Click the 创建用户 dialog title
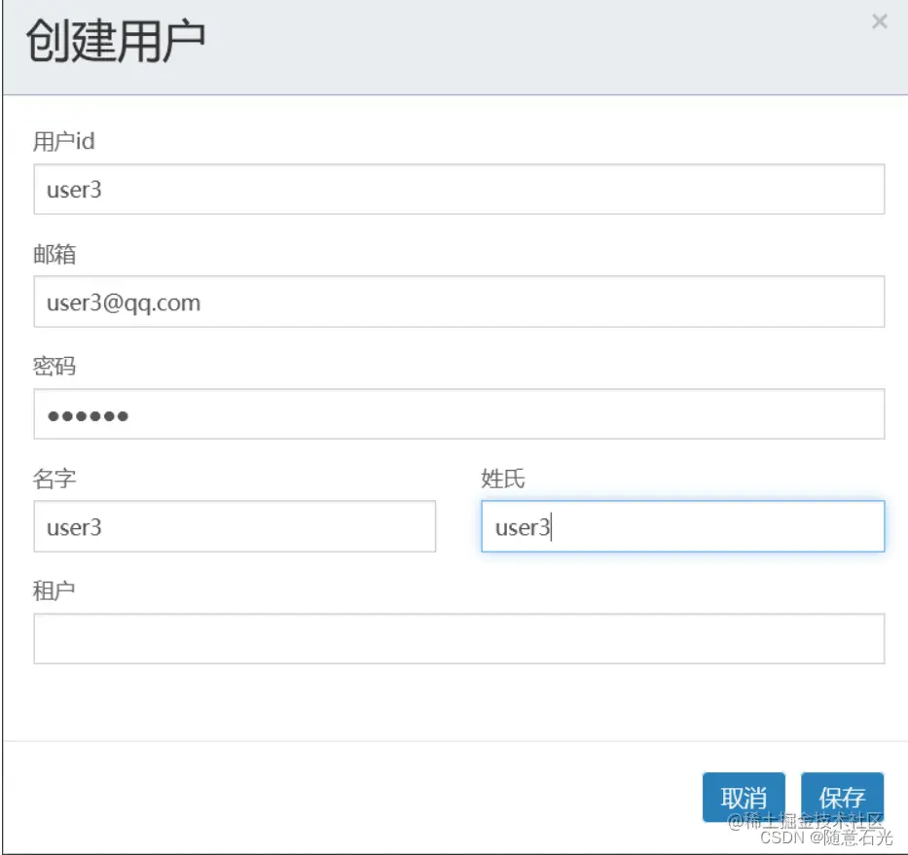 pyautogui.click(x=116, y=41)
